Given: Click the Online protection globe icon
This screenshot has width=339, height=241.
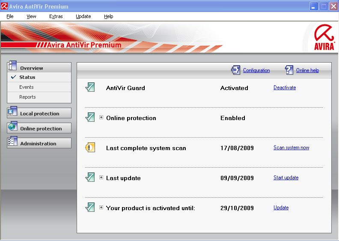Looking at the screenshot, I should pyautogui.click(x=12, y=127).
